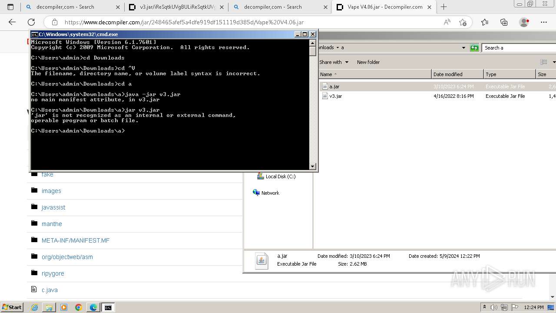Click file icon beside c.java

click(34, 290)
